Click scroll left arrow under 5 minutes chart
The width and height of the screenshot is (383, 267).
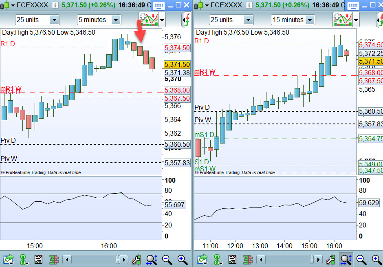coord(67,259)
